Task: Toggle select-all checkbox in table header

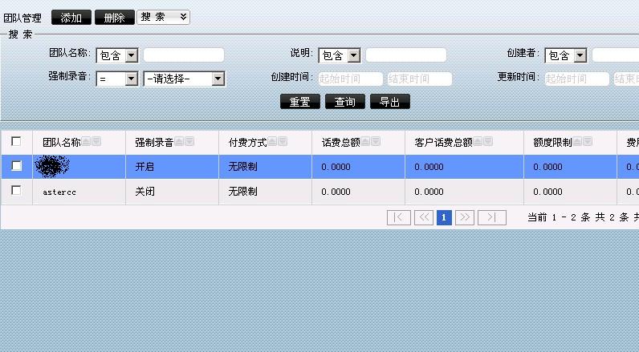Action: tap(16, 142)
